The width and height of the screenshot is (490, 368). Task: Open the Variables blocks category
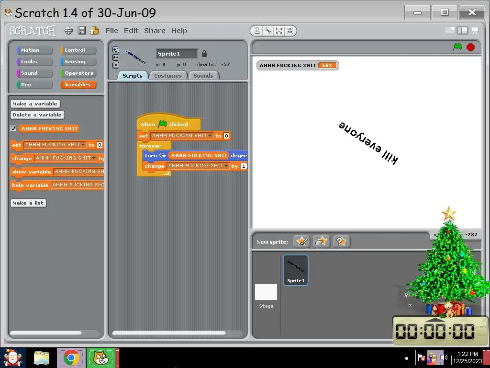pos(78,84)
